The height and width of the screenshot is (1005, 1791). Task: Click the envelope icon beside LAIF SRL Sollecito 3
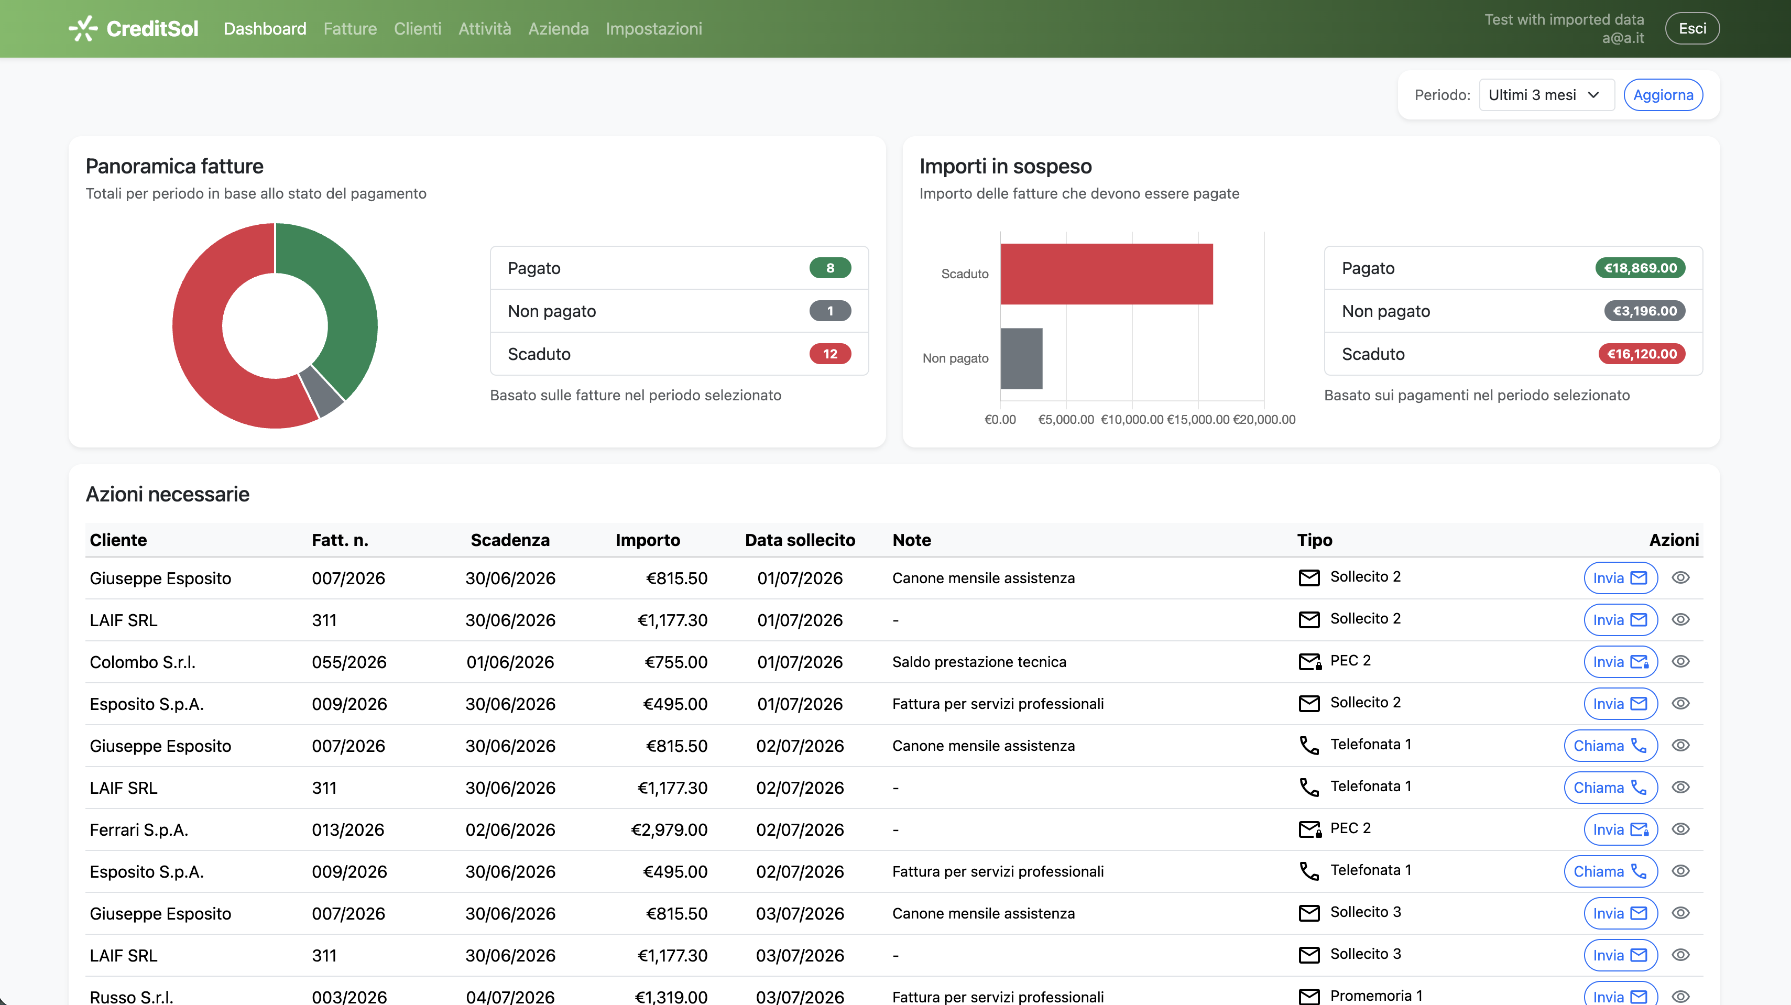pyautogui.click(x=1309, y=955)
